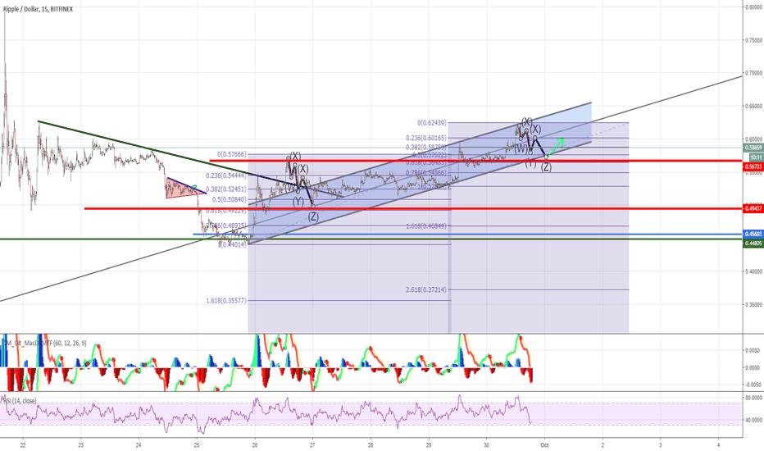The width and height of the screenshot is (764, 451).
Task: Select the red 0.49437 price label
Action: click(753, 208)
